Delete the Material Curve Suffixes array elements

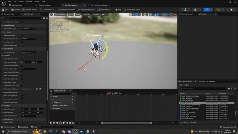click(x=40, y=89)
